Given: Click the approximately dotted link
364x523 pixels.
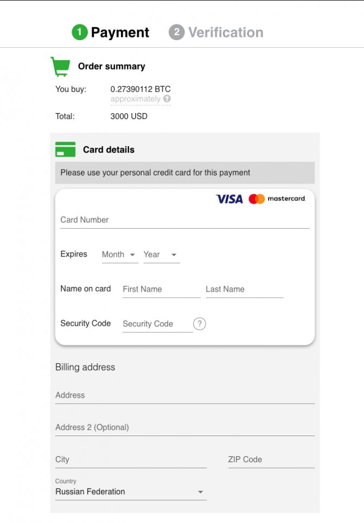Looking at the screenshot, I should [x=136, y=99].
